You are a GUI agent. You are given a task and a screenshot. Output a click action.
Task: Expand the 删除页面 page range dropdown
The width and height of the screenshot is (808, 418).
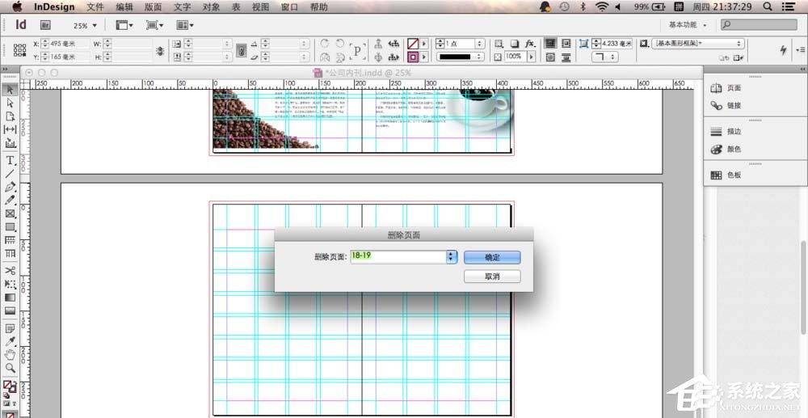452,256
